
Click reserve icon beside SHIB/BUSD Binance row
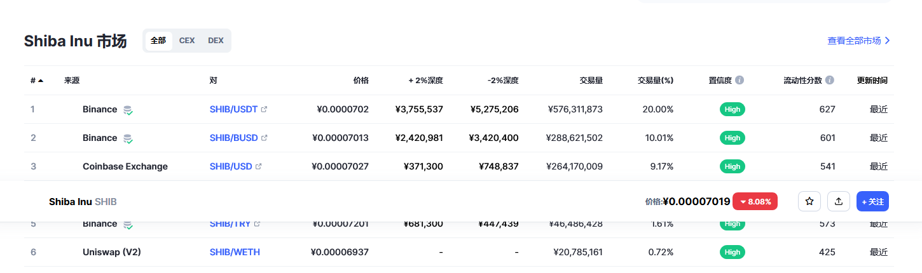(128, 138)
